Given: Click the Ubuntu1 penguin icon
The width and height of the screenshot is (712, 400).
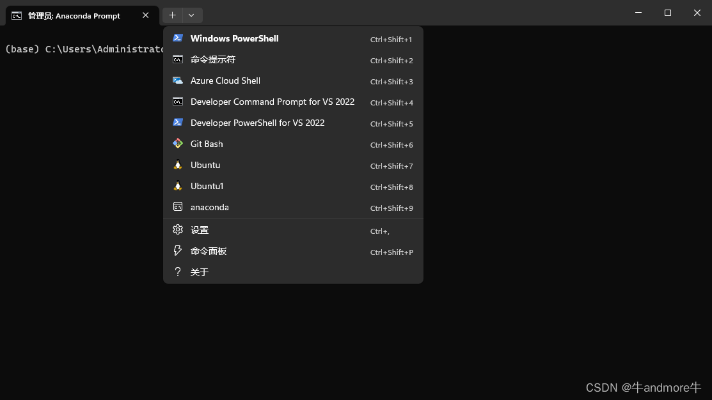Looking at the screenshot, I should [x=178, y=186].
